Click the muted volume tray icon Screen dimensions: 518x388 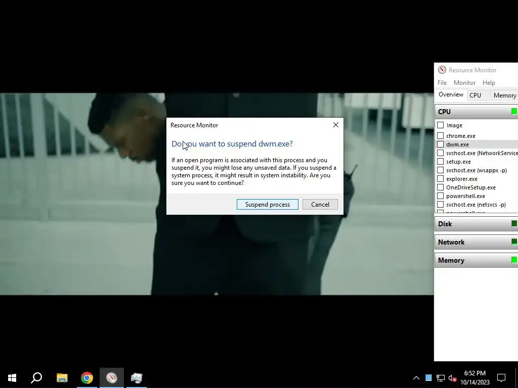click(453, 378)
